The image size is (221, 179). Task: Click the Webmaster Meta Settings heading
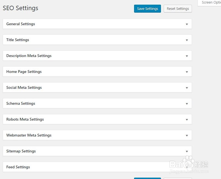coord(29,135)
